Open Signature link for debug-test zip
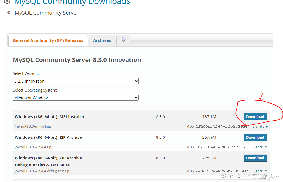The width and height of the screenshot is (283, 182). (260, 171)
